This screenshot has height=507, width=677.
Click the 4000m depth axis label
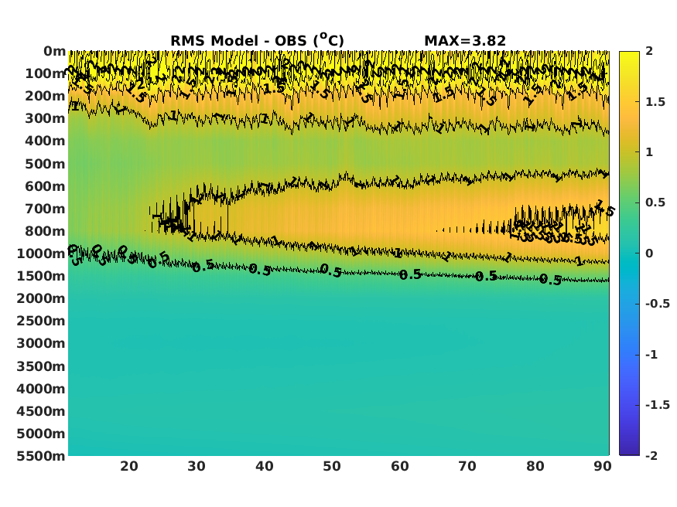[x=41, y=389]
